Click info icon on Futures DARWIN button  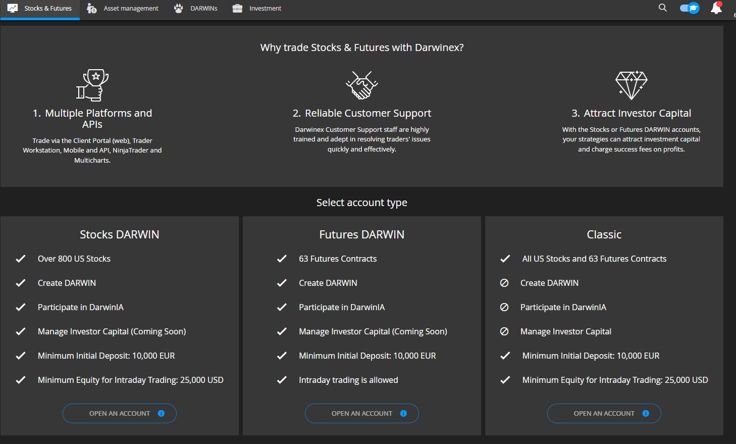click(403, 413)
